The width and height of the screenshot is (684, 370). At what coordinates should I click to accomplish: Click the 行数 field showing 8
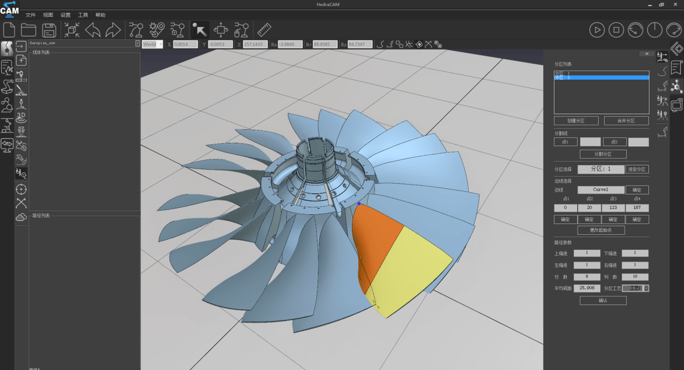pyautogui.click(x=587, y=276)
